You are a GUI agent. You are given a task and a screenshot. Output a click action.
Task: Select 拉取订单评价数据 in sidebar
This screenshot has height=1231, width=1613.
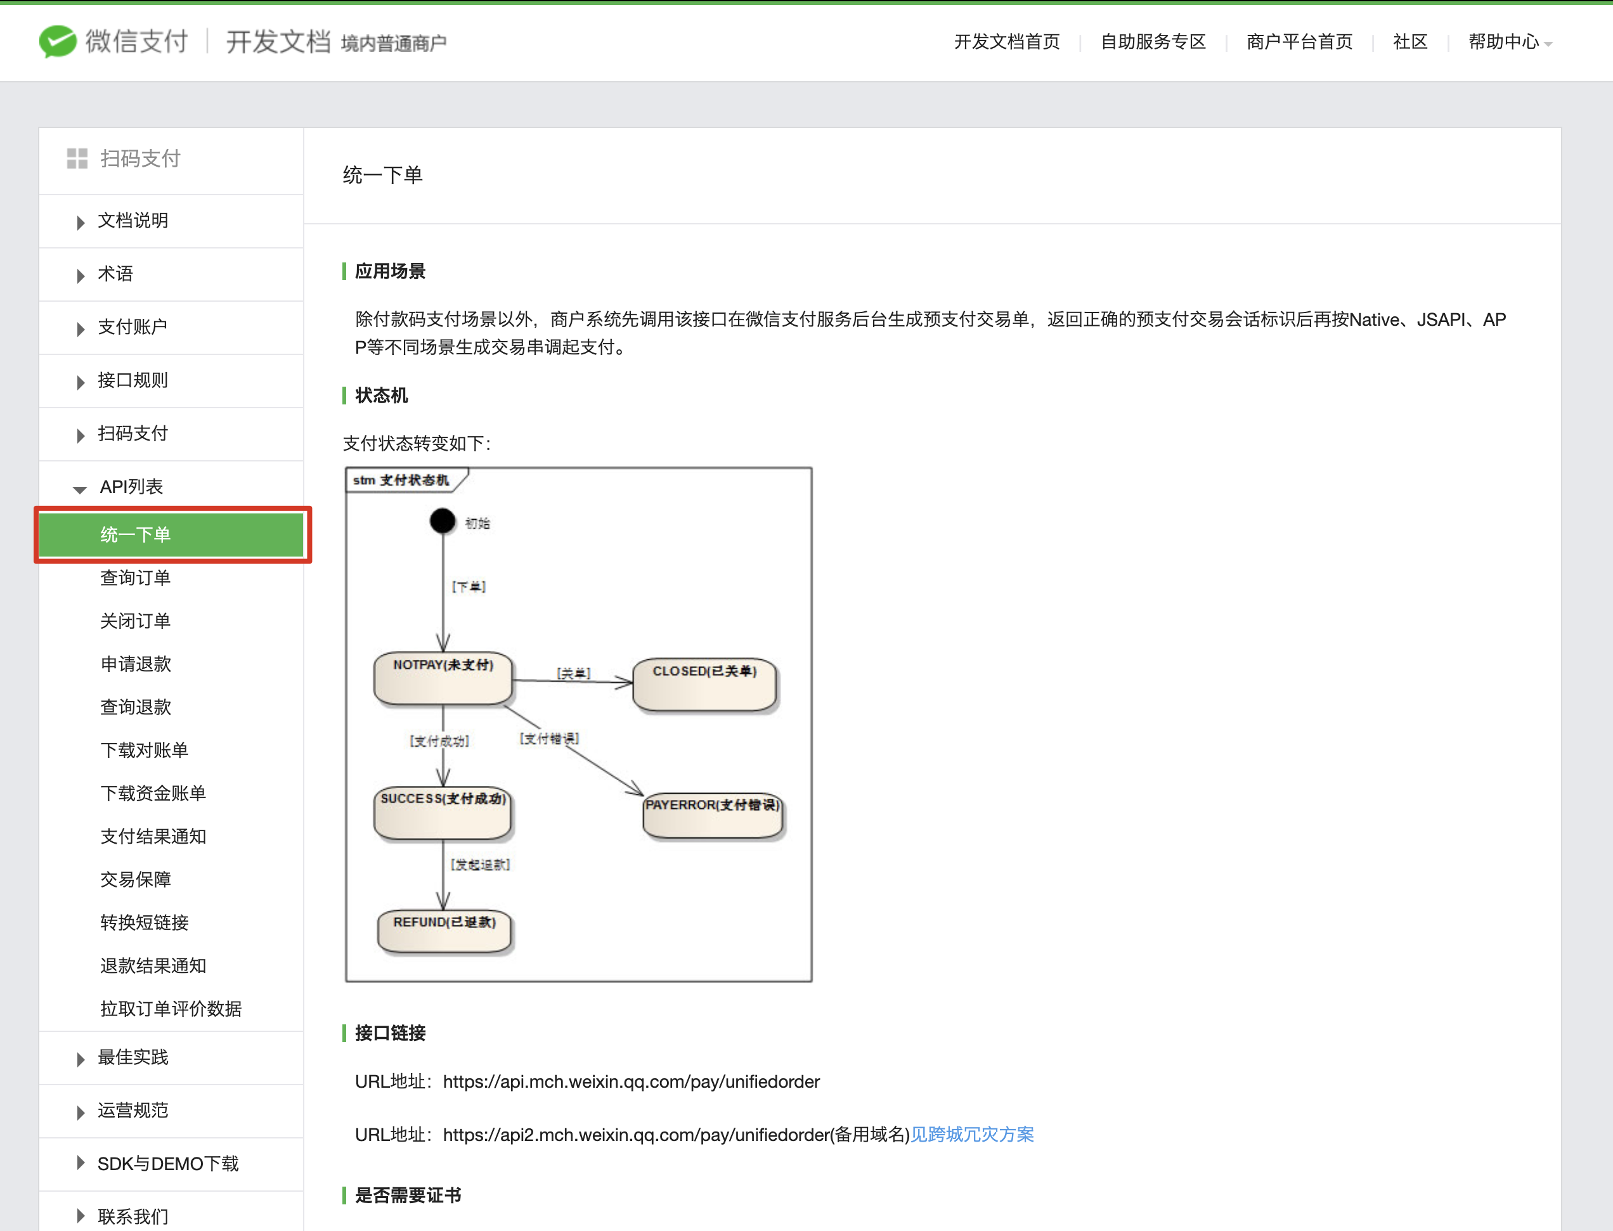pyautogui.click(x=171, y=1009)
